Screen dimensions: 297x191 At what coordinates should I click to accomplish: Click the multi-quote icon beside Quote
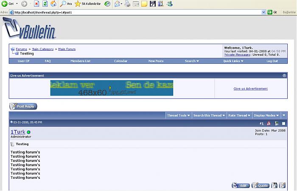[x=274, y=186]
